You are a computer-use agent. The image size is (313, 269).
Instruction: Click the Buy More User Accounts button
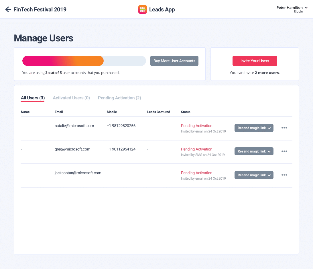pyautogui.click(x=174, y=61)
